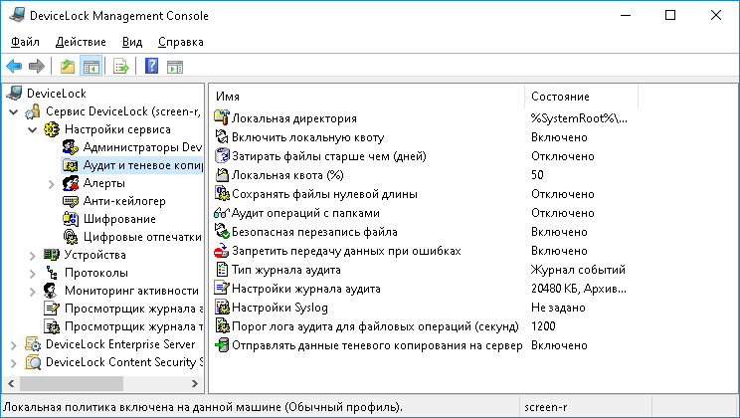The image size is (740, 418).
Task: Click the Цифровые отпечатки fingerprint icon
Action: [71, 237]
